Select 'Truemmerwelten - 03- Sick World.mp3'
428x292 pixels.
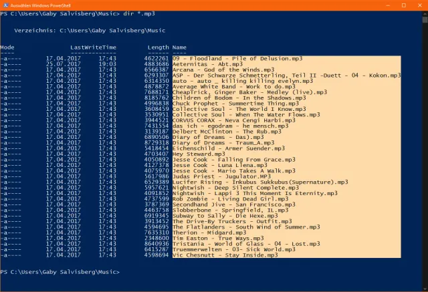coord(234,249)
